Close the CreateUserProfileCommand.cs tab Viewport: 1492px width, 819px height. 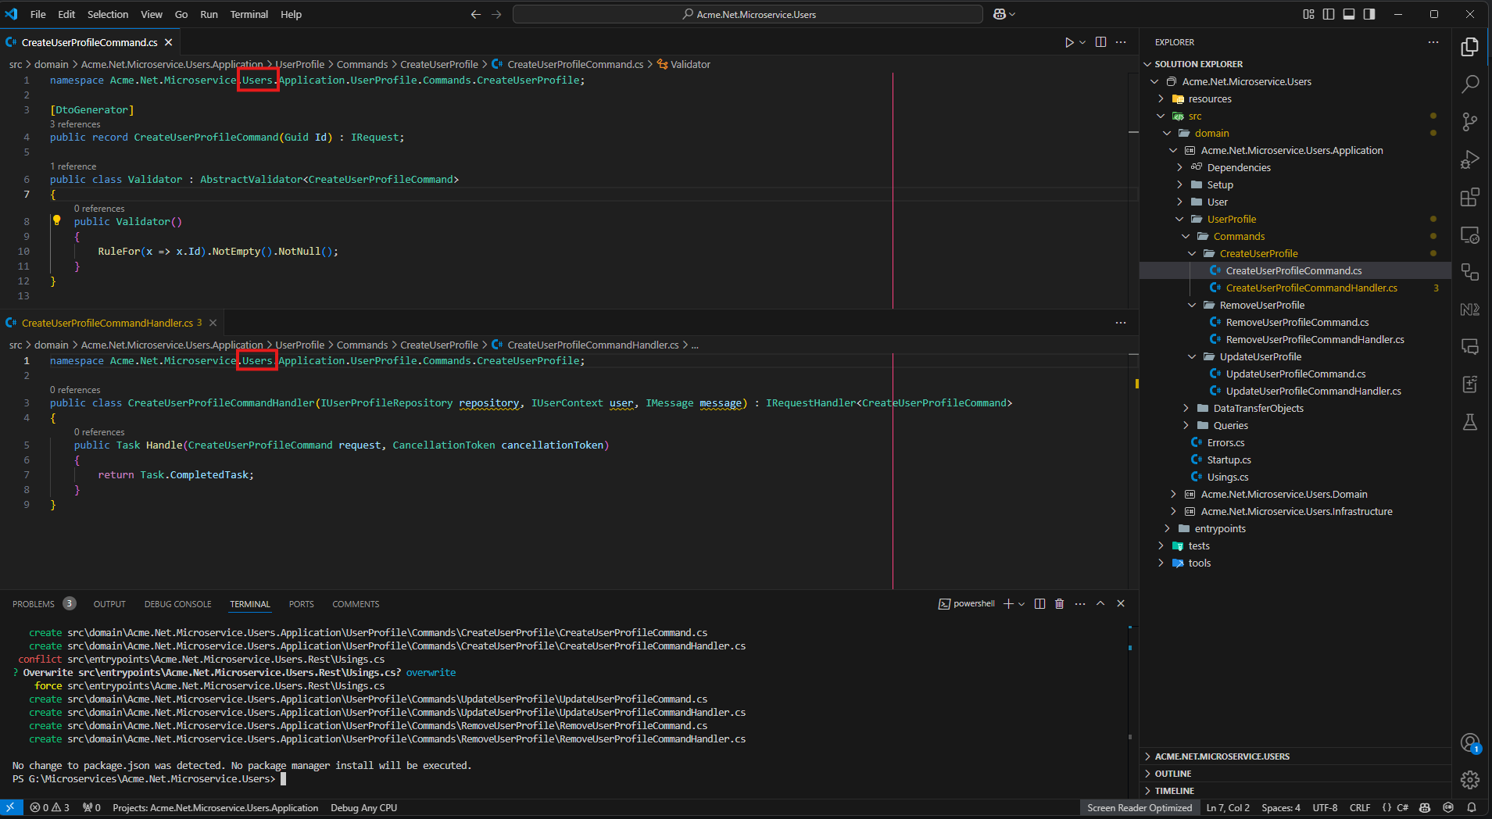point(169,42)
